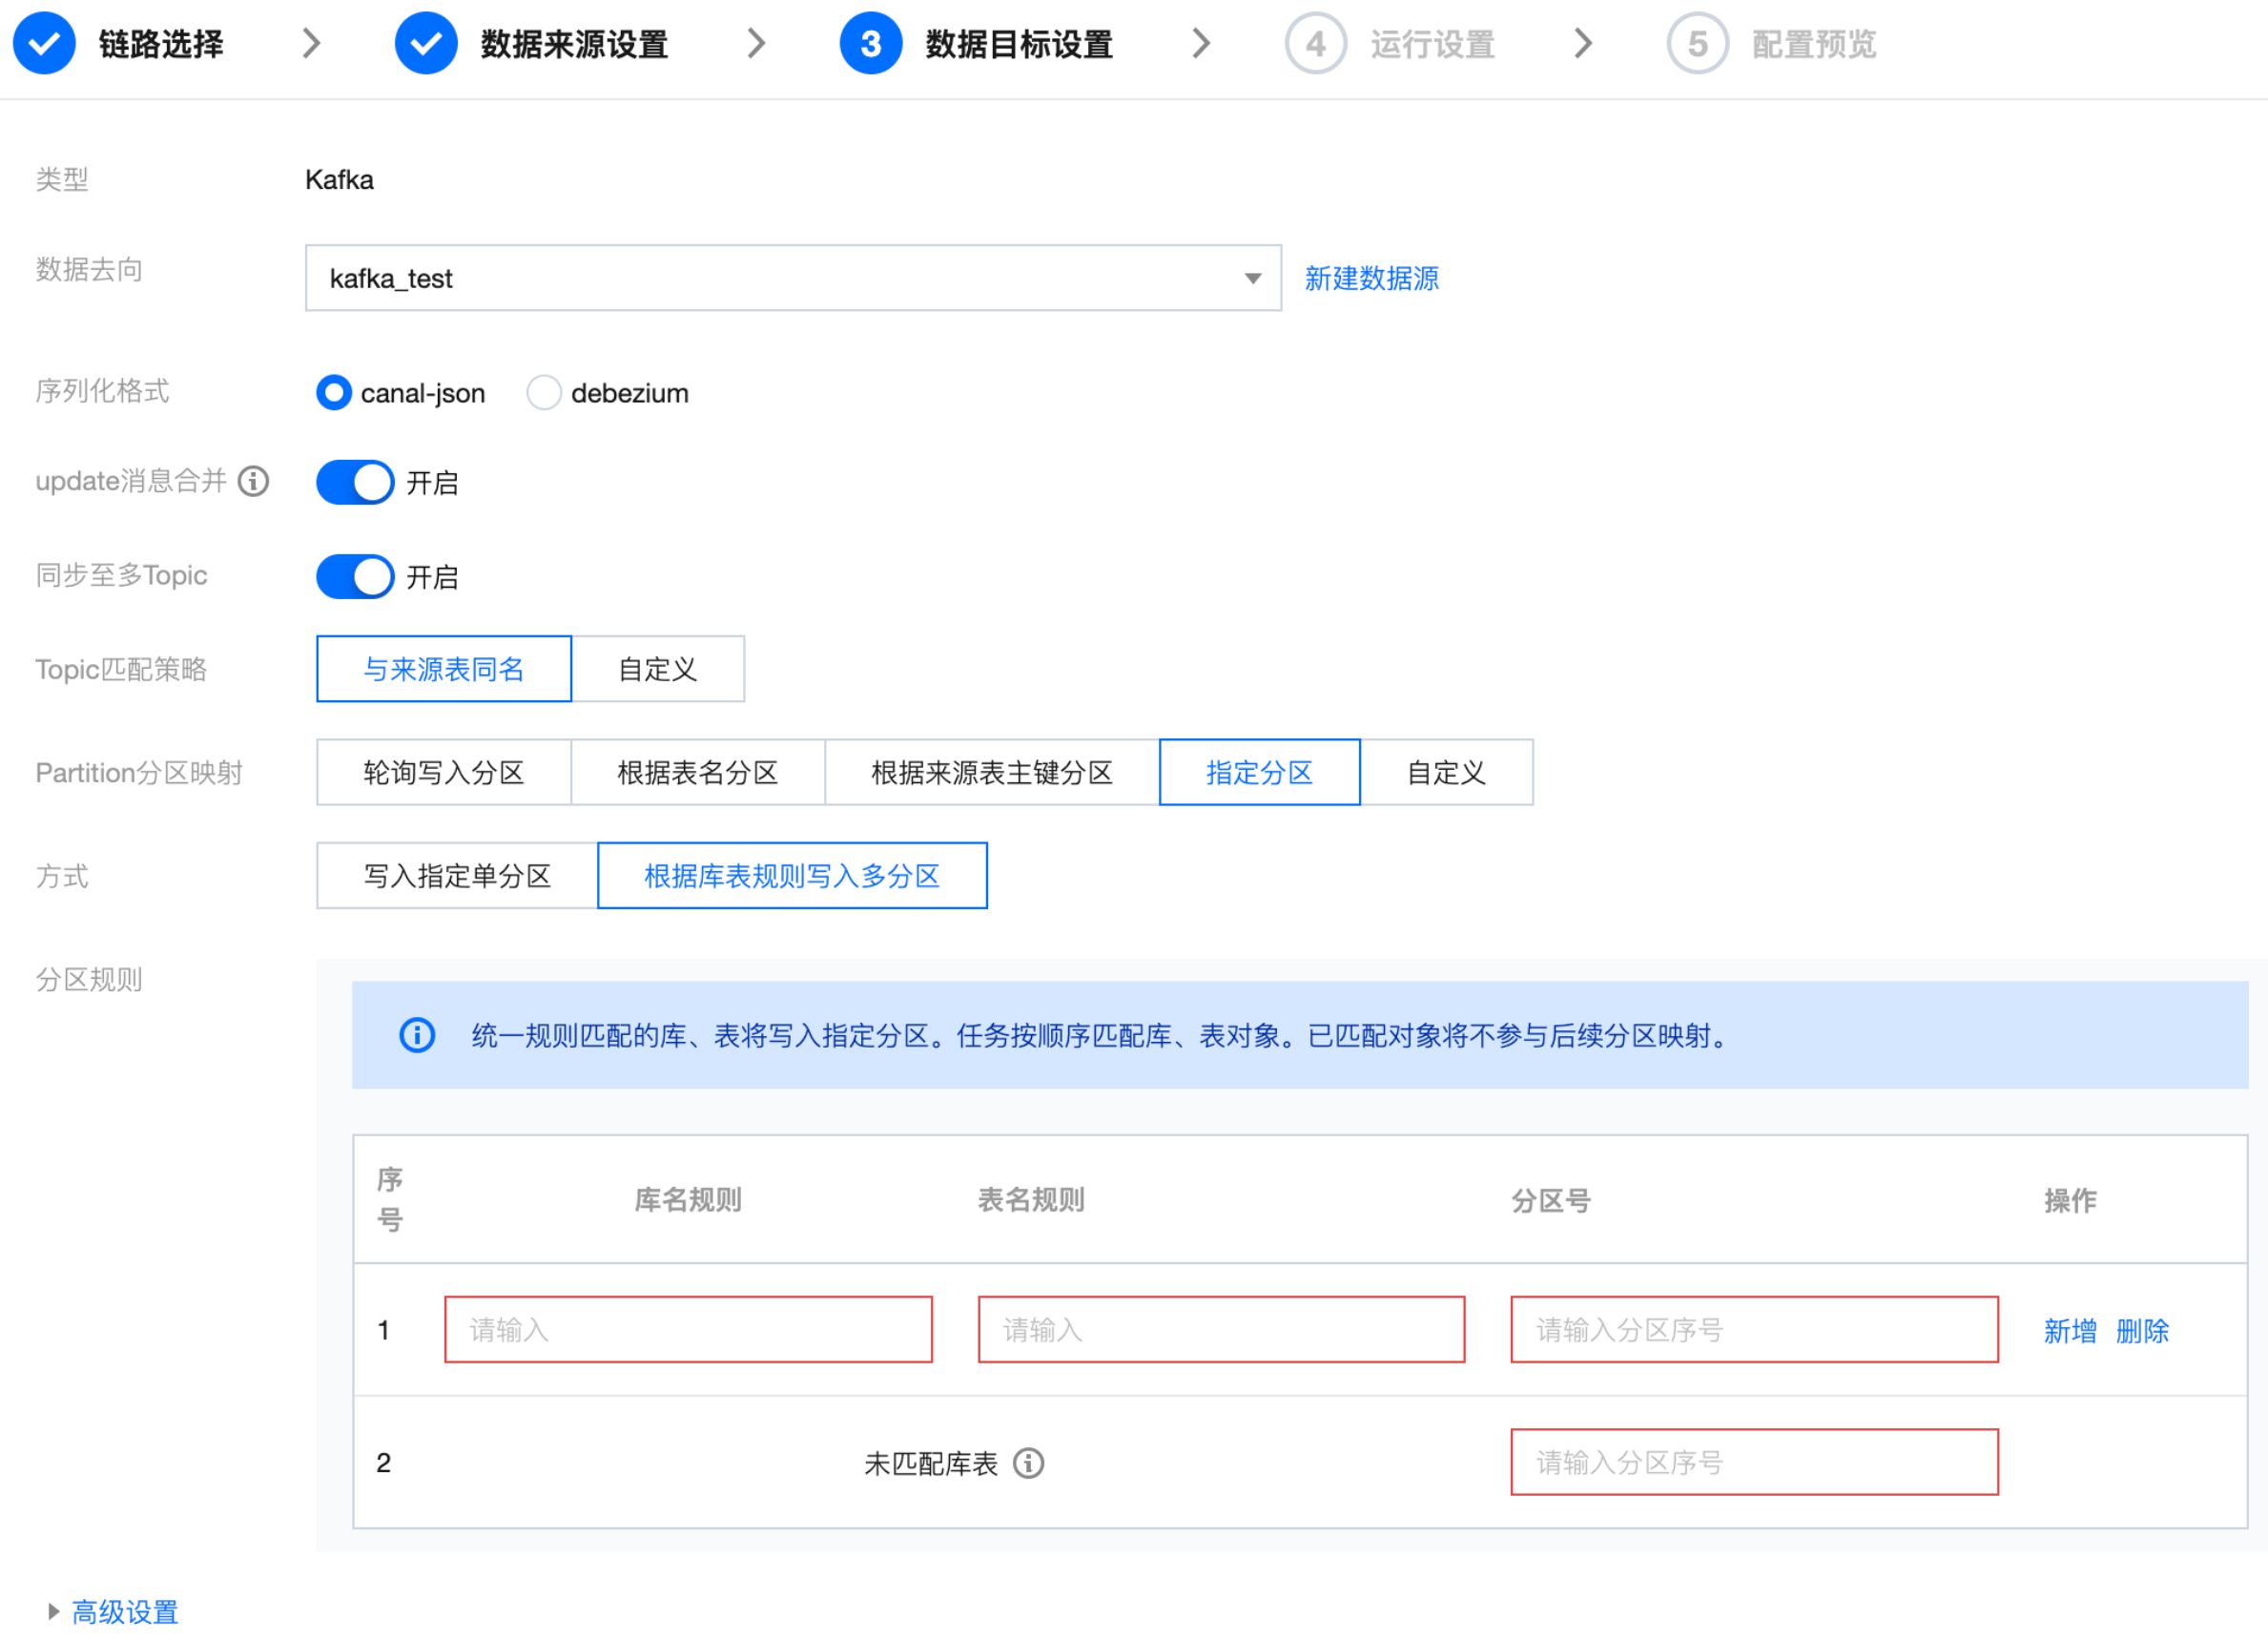The height and width of the screenshot is (1640, 2268).
Task: Click the 库名规则 input in row 1
Action: 688,1329
